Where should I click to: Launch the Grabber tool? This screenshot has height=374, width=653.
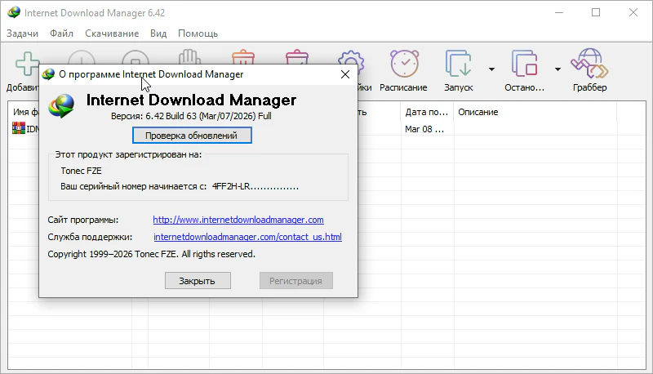[589, 63]
